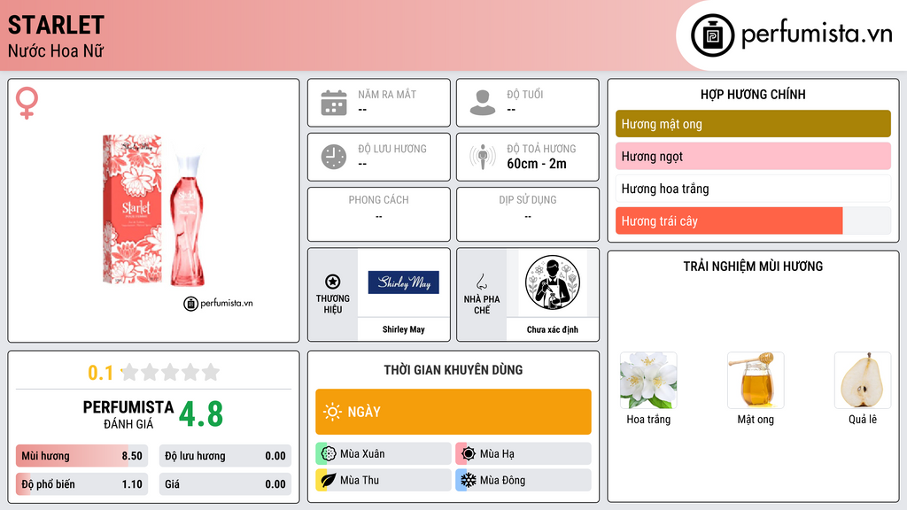
Task: Click the Dịp sử dụng info box
Action: point(528,214)
